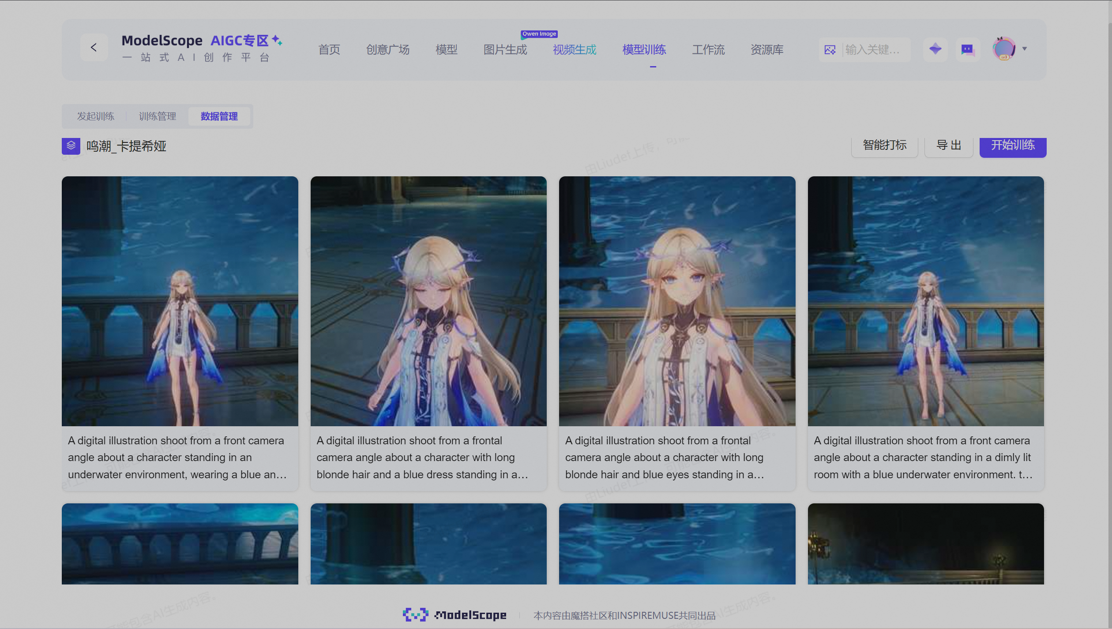Click the footer ModelScope logo
Screen dimensions: 1112x629
pyautogui.click(x=455, y=614)
